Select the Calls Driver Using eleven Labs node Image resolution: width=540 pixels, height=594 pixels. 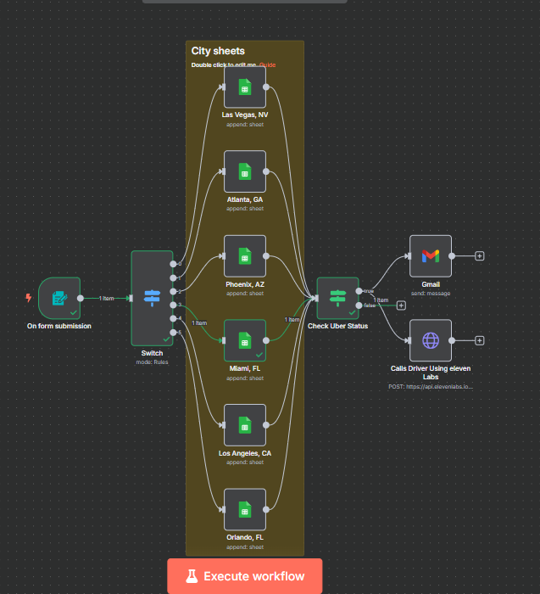tap(431, 340)
